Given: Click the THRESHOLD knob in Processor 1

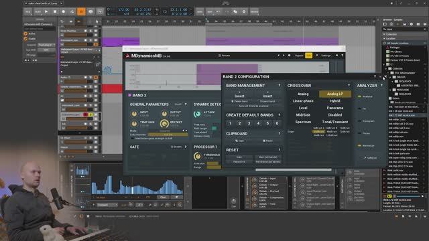Looking at the screenshot, I should pos(197,156).
